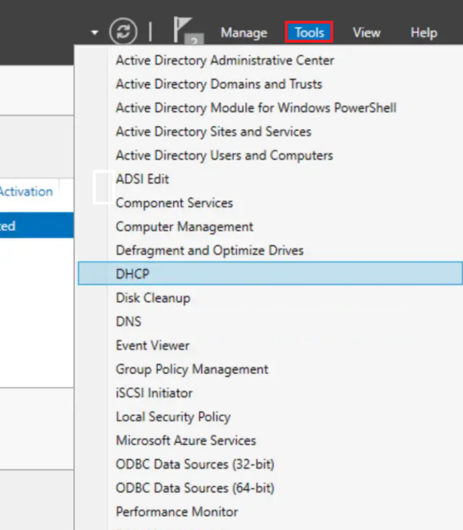Image resolution: width=463 pixels, height=530 pixels.
Task: Launch Group Policy Management
Action: (192, 369)
